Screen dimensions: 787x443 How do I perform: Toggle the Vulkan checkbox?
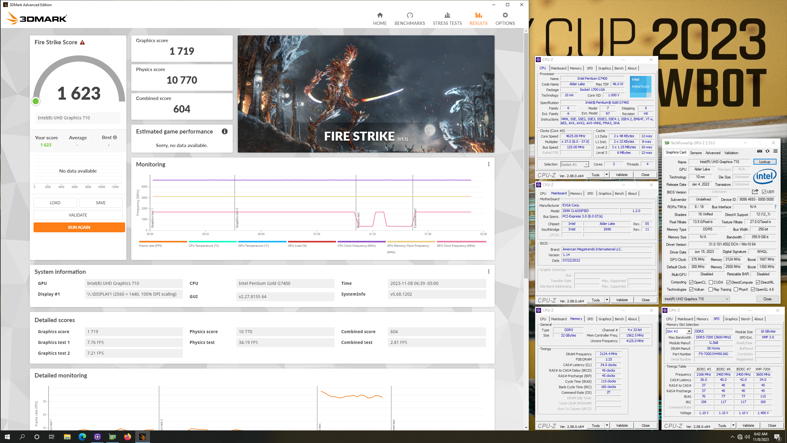click(691, 289)
